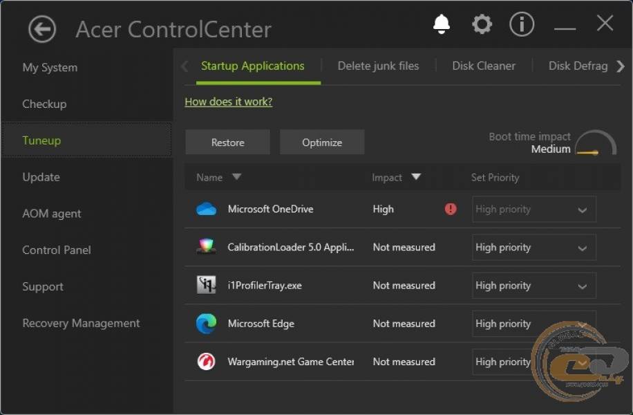Screen dimensions: 633x415
Task: Sort list by Impact column arrow
Action: [416, 177]
